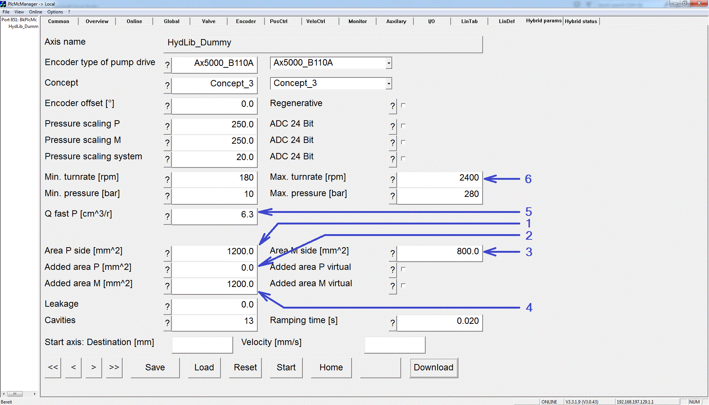Click the Velocity [mm/s] input field
The image size is (709, 405).
(395, 345)
